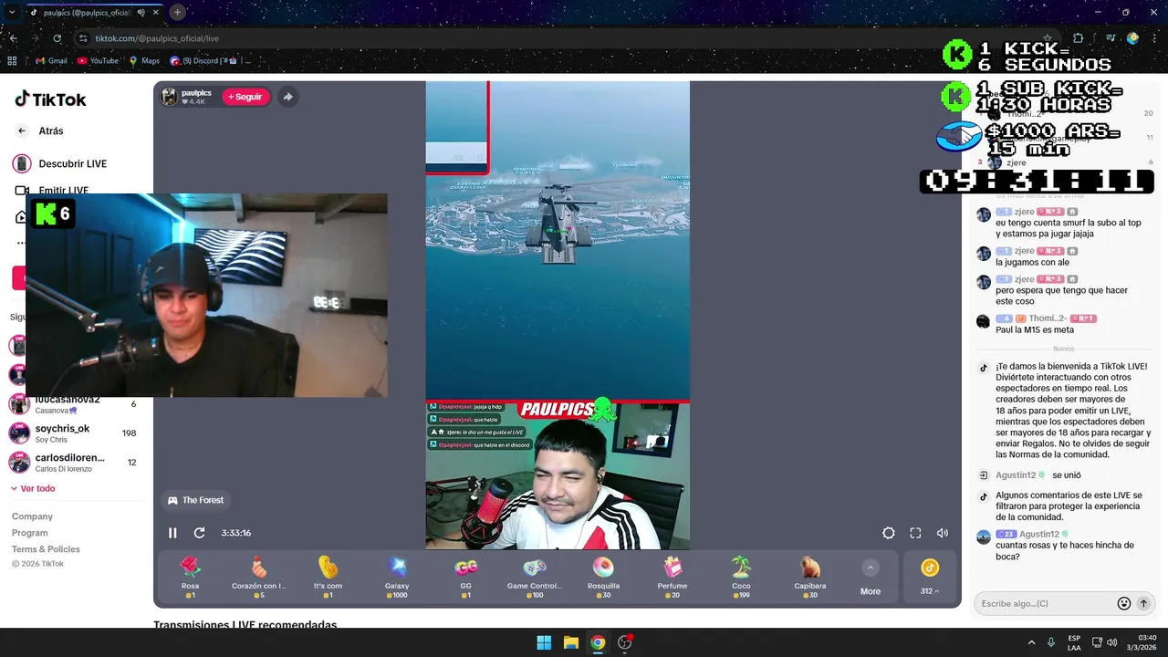The image size is (1168, 657).
Task: Open coin balance 312 menu
Action: (x=930, y=578)
